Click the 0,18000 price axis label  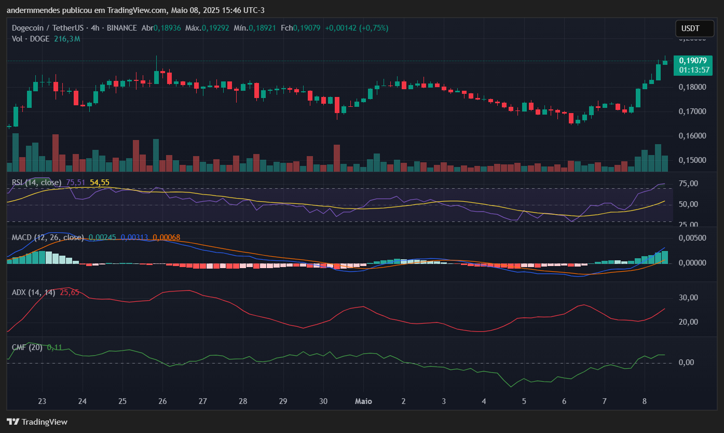pos(693,87)
